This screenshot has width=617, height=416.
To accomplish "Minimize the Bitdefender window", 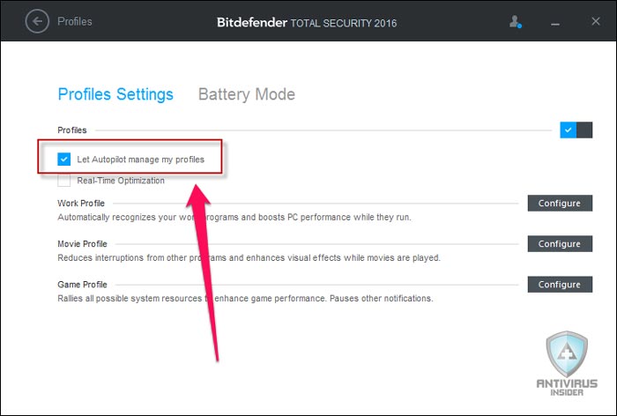I will tap(555, 24).
